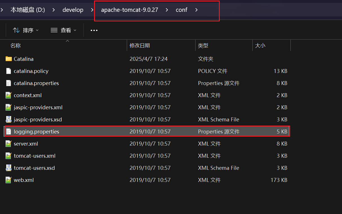Sort by 类型 column header
Viewport: 342px width, 214px height.
click(x=203, y=45)
